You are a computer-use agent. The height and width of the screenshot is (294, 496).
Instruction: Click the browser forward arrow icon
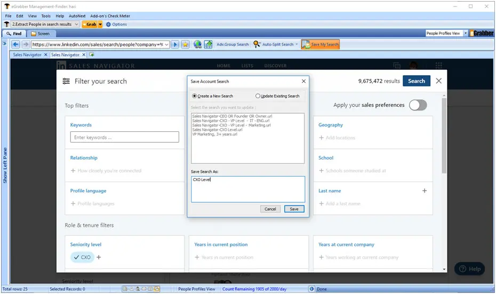click(x=26, y=45)
